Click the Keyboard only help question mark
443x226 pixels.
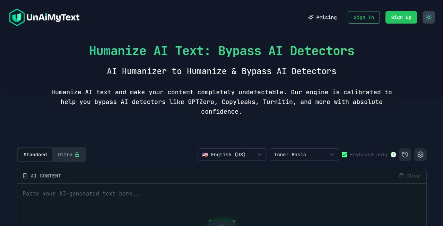tap(393, 155)
